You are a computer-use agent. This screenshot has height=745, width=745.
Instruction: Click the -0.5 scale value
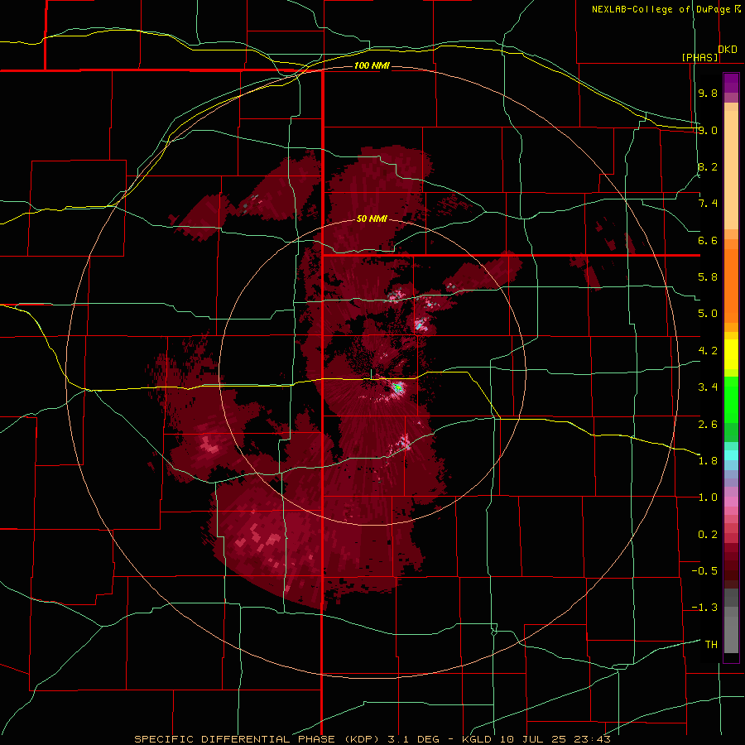(x=704, y=571)
